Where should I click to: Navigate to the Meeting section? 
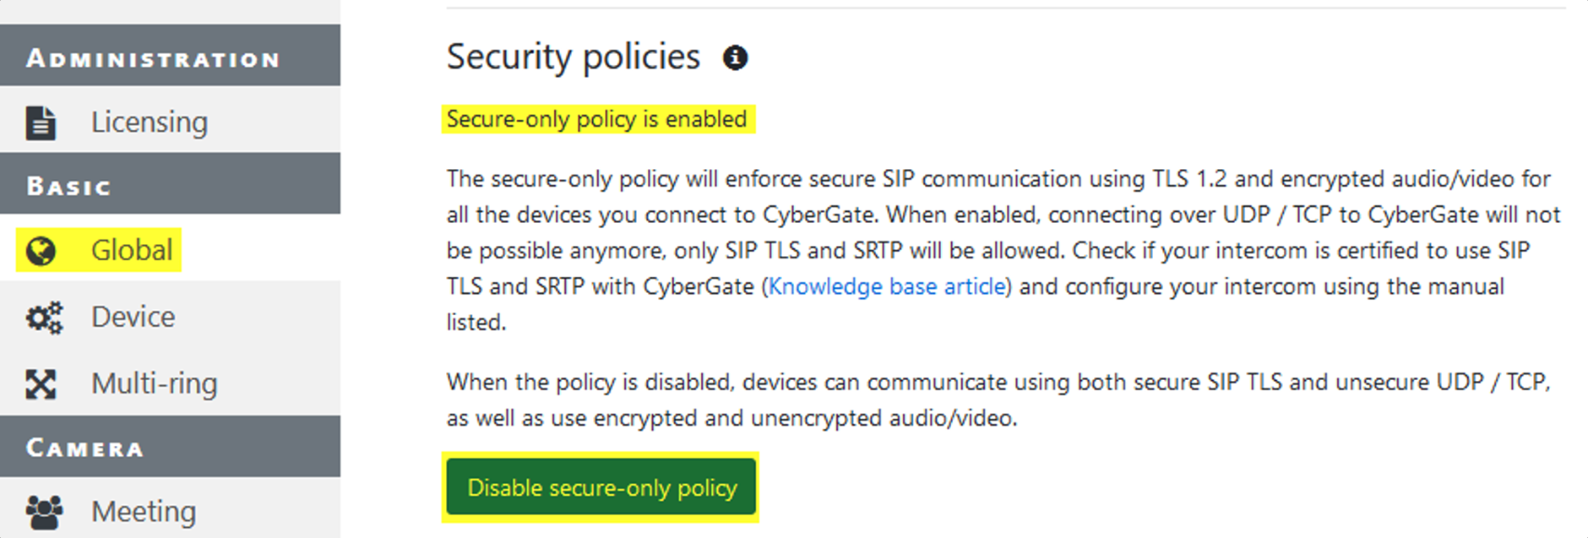143,512
